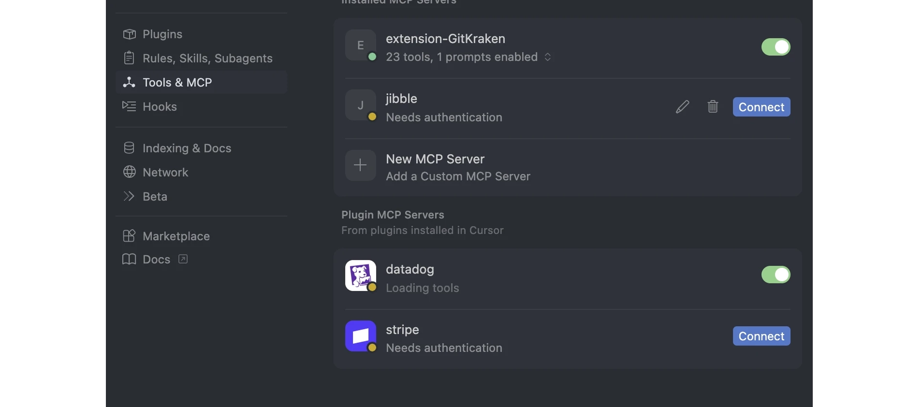Click stripe's Needs authentication status
Viewport: 923px width, 407px height.
444,348
